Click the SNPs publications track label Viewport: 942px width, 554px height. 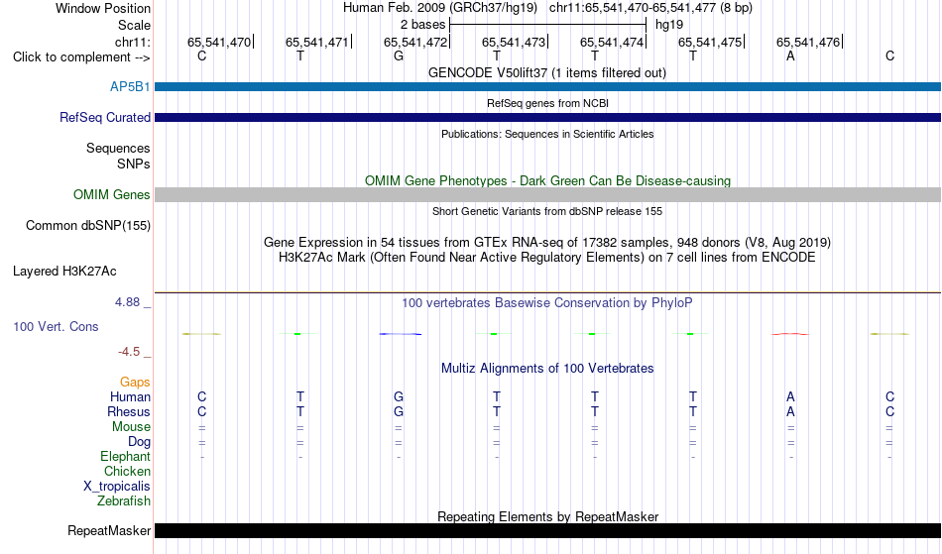(134, 164)
